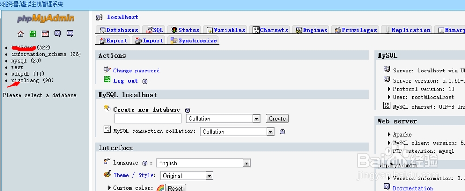Click the phpMyAdmin logo
The image size is (465, 191).
[46, 19]
